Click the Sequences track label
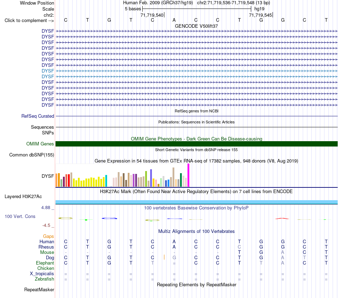The height and width of the screenshot is (298, 338). (x=42, y=127)
